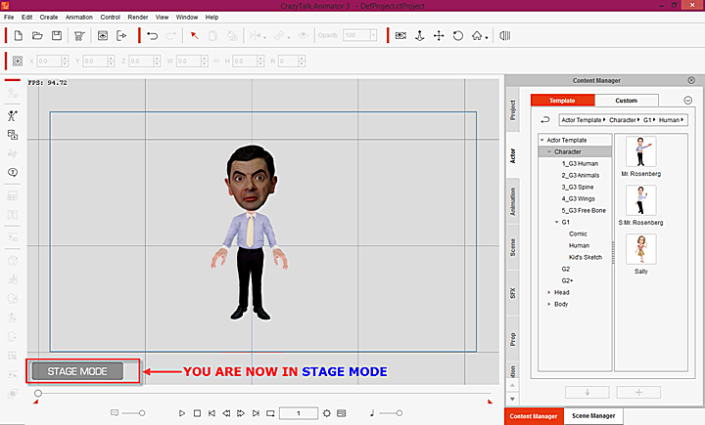
Task: Select the Scene side tab
Action: [512, 247]
